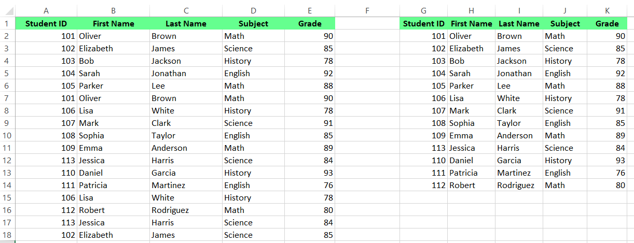Viewport: 634px width, 243px height.
Task: Select the row 18 header number
Action: [7, 235]
